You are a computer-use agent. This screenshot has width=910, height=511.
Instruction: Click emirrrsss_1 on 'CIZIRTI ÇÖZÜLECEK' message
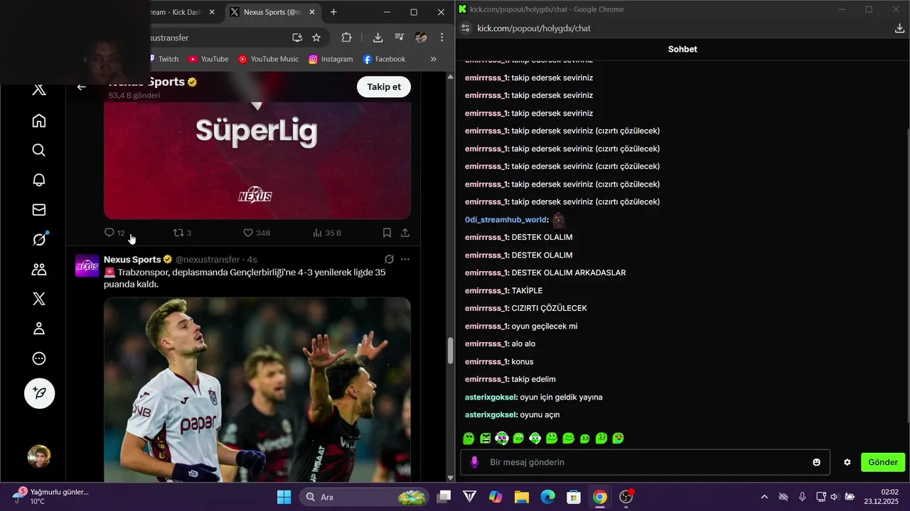pyautogui.click(x=486, y=309)
